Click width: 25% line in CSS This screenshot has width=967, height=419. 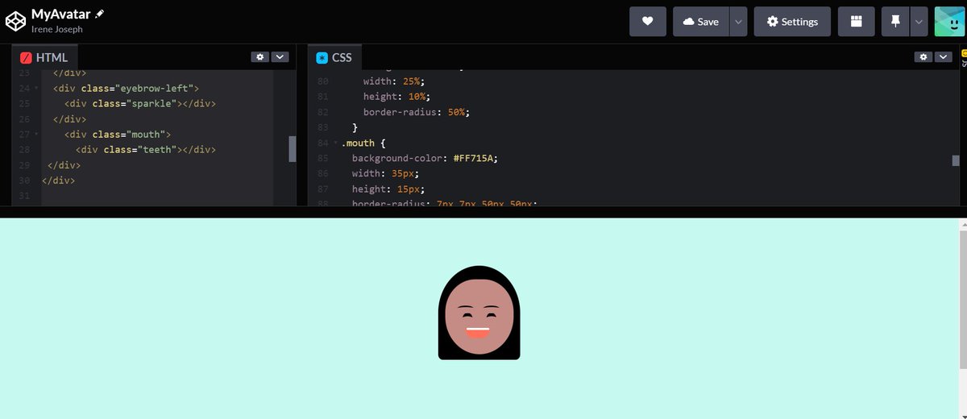(x=395, y=81)
